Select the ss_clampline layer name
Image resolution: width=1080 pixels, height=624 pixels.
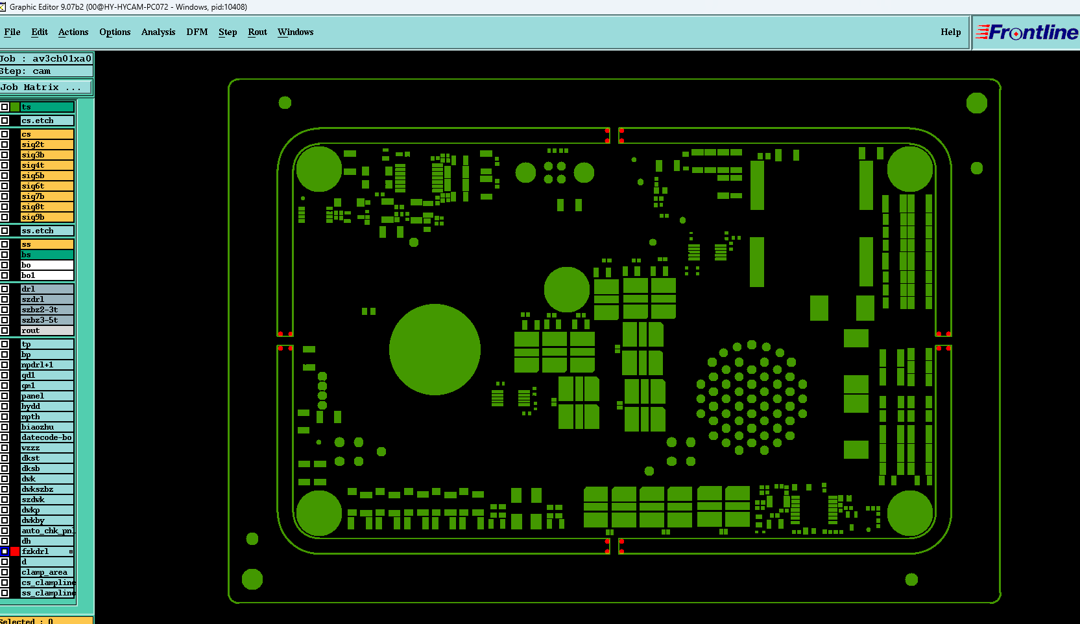(47, 593)
